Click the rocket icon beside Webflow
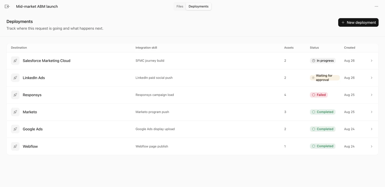Image resolution: width=385 pixels, height=187 pixels. tap(15, 146)
